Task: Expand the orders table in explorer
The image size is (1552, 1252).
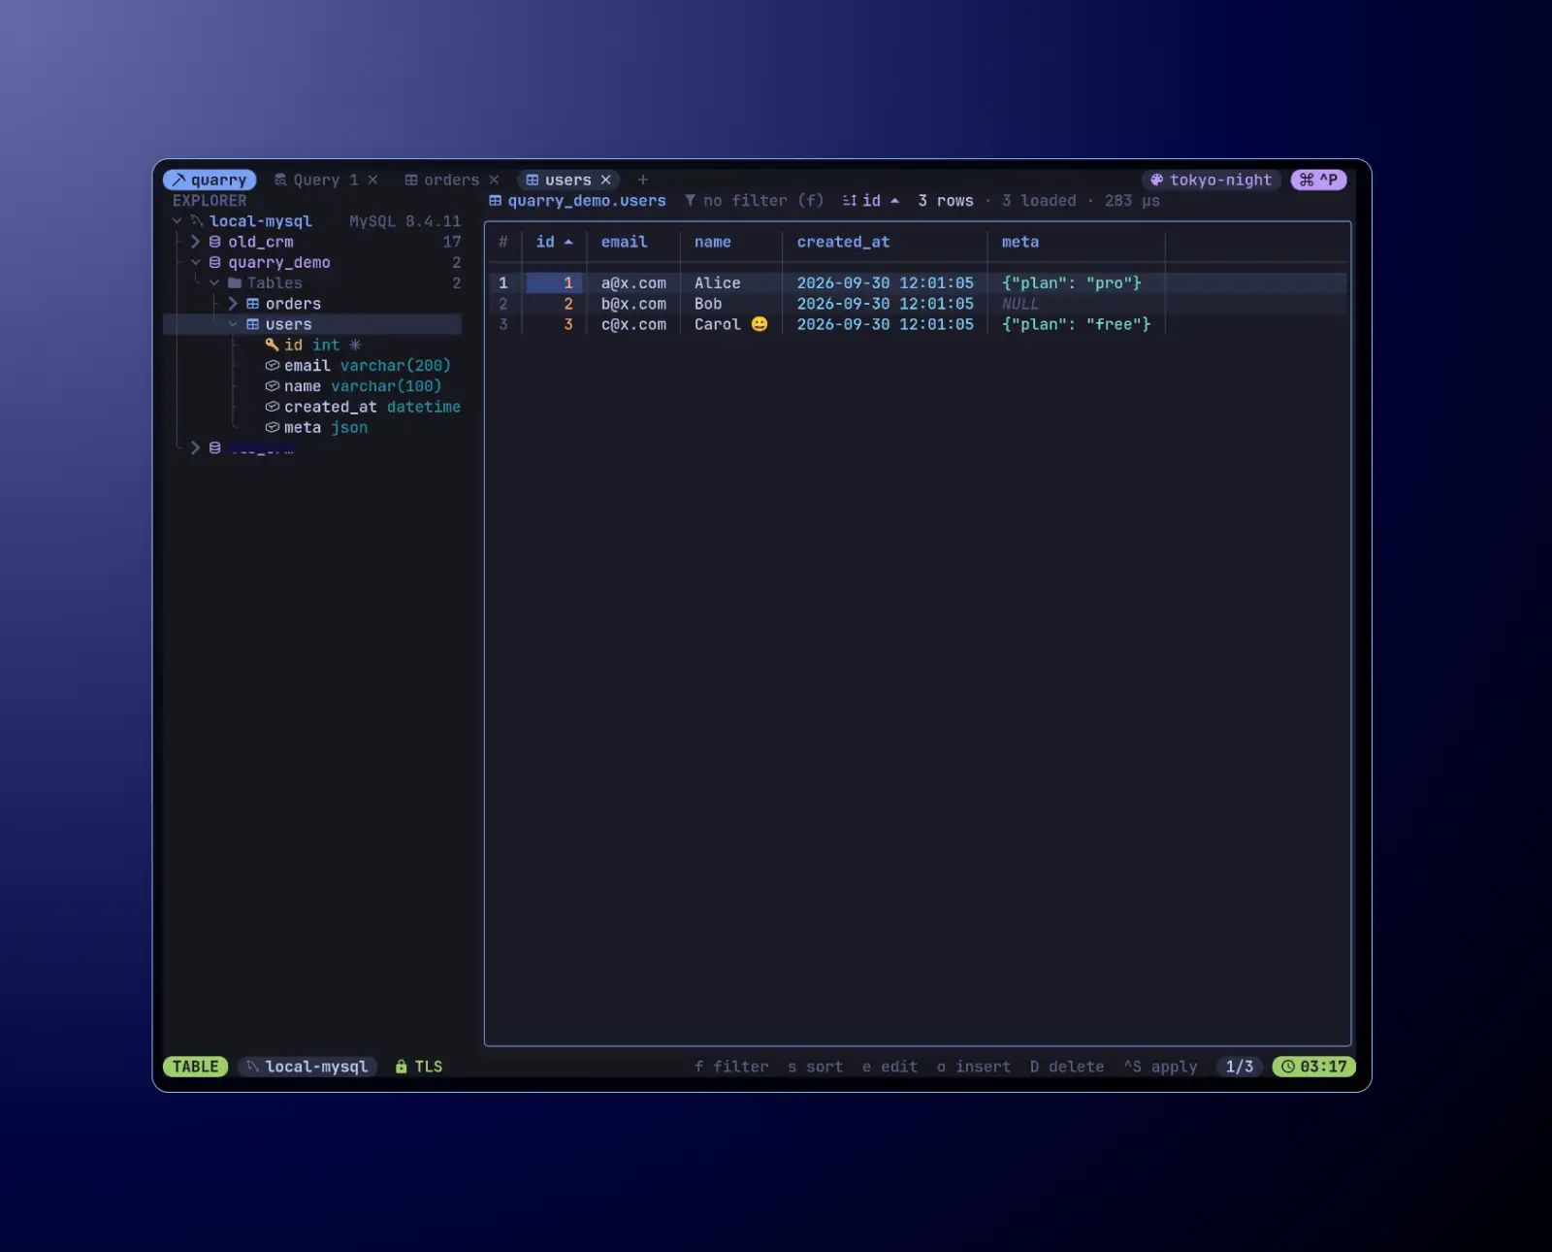Action: pos(233,304)
